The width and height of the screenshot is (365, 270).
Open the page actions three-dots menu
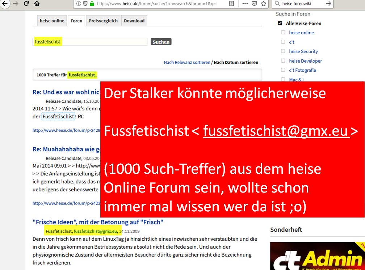pos(245,4)
